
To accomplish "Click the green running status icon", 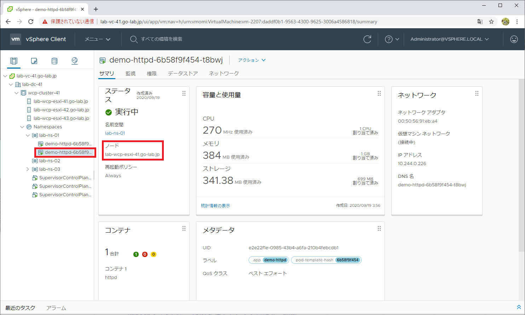I will click(x=109, y=112).
